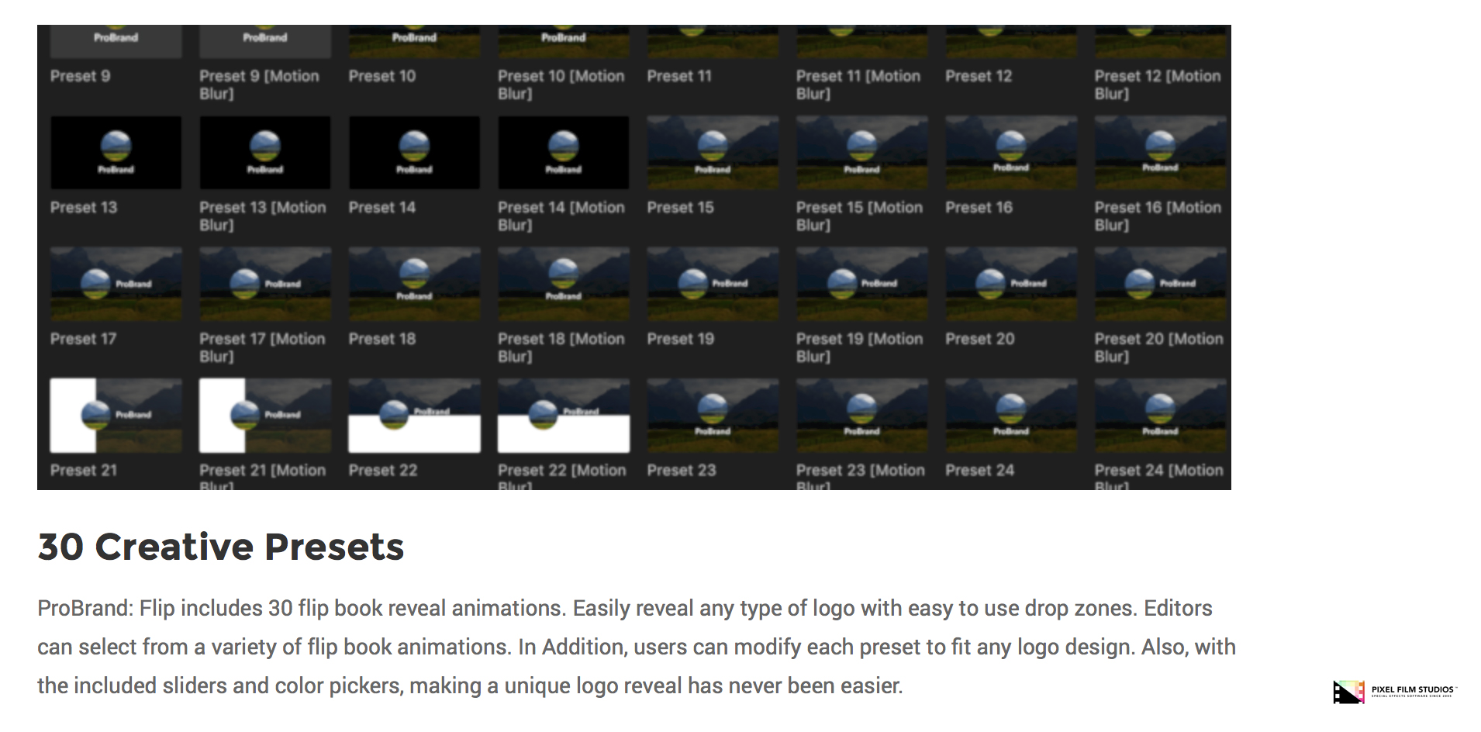1481x732 pixels.
Task: Click the "Preset 24 [Motion Blur]" caption text
Action: [1159, 477]
